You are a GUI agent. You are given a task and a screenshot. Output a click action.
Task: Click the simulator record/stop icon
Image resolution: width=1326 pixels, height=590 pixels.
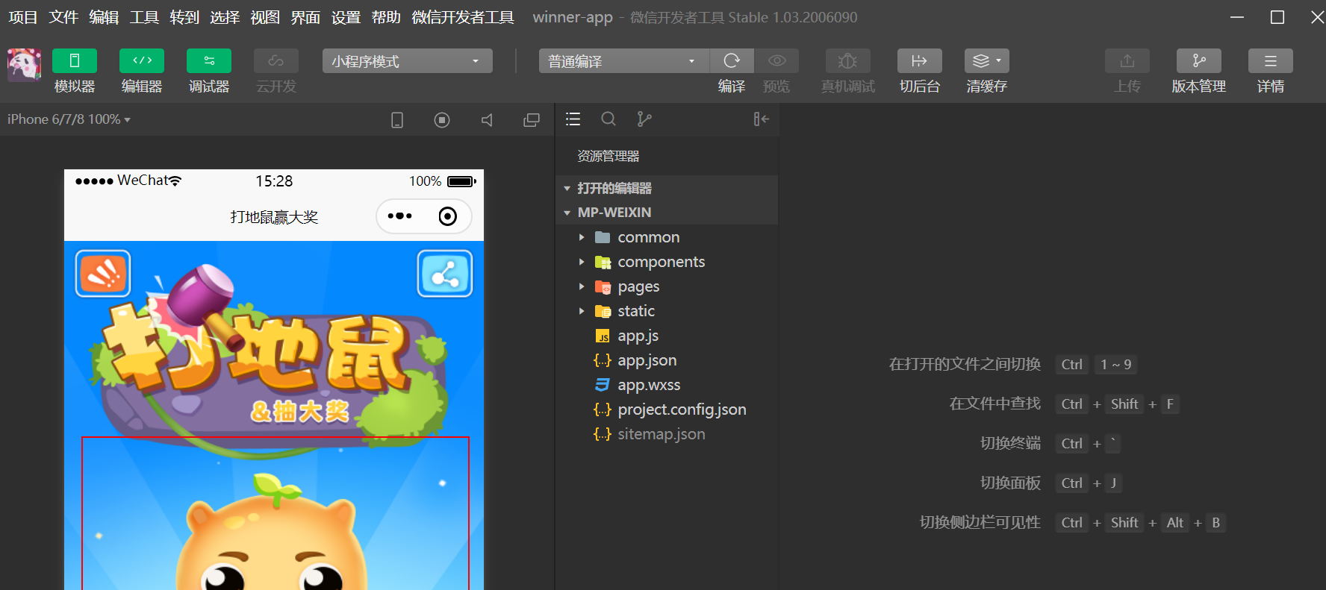tap(442, 120)
